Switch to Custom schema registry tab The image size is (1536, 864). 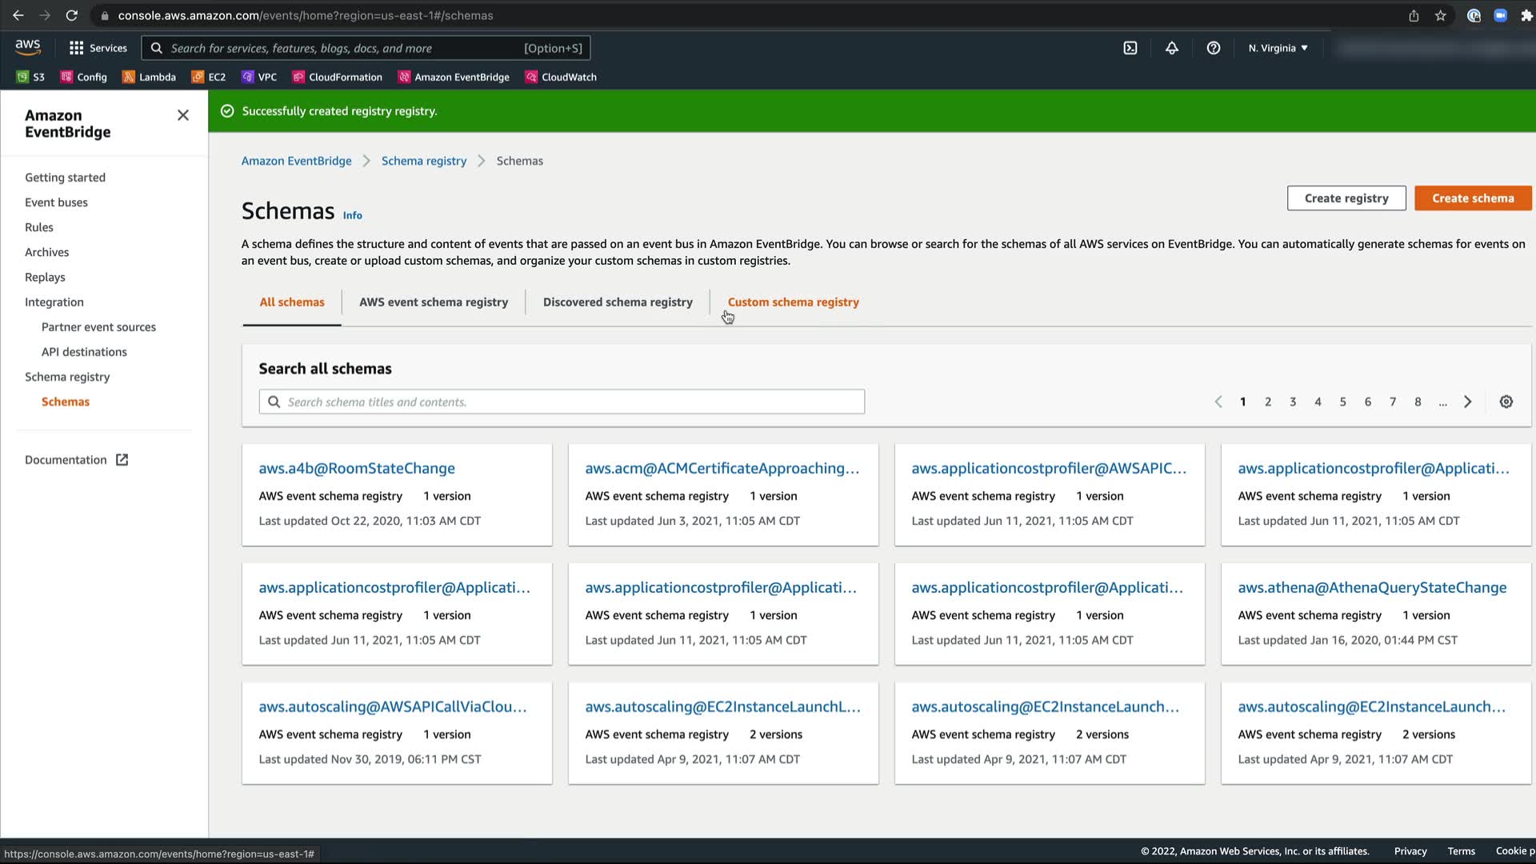pos(793,302)
